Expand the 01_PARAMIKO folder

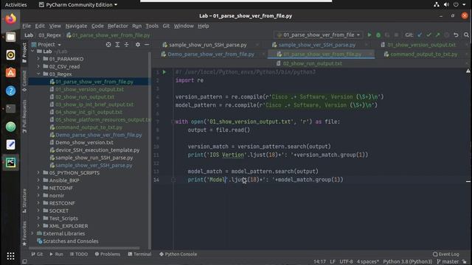(x=38, y=59)
